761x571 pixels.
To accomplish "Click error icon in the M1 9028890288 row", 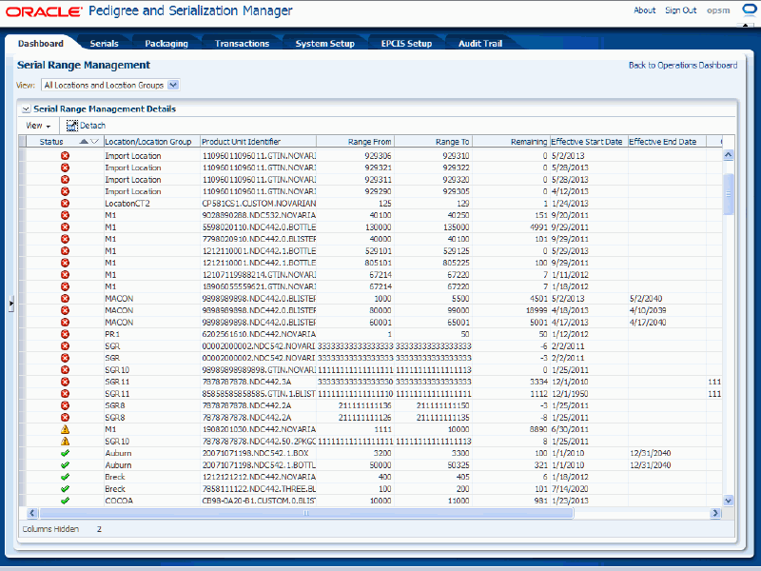I will point(65,215).
